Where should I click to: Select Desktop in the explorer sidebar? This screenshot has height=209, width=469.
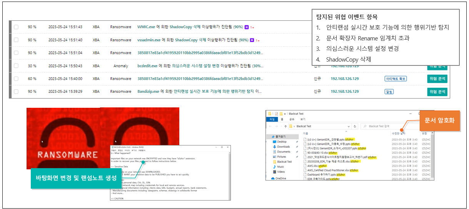(282, 142)
